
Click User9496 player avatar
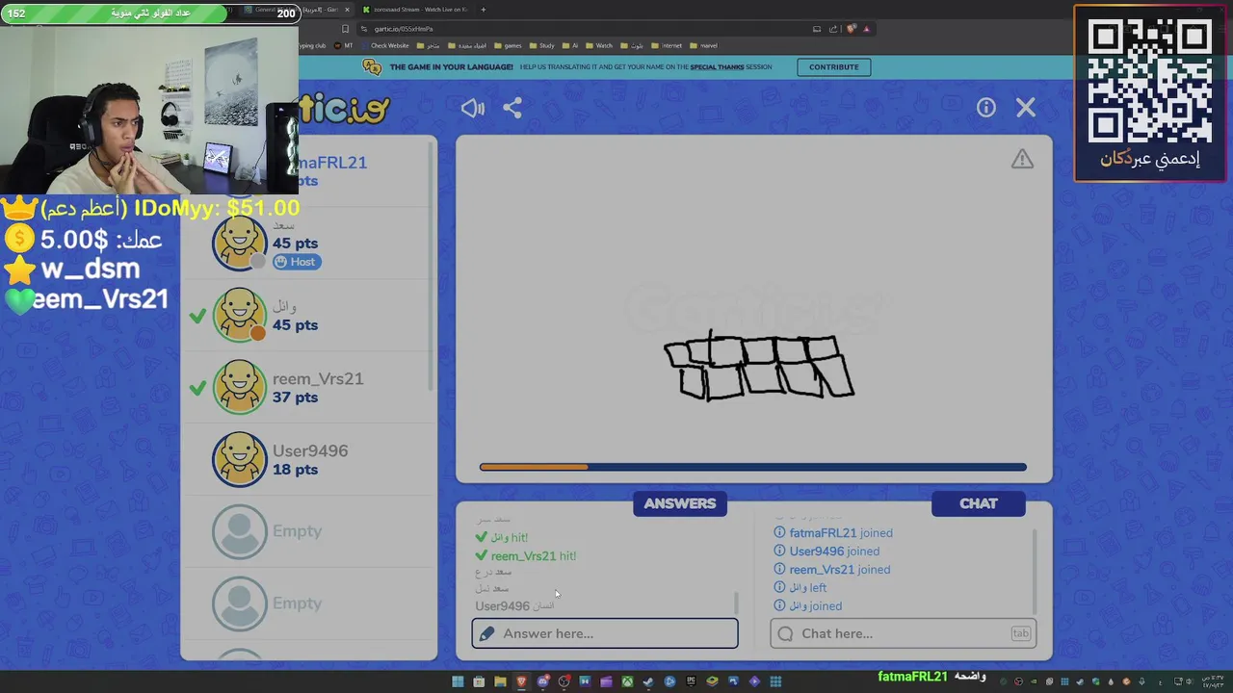(x=240, y=459)
